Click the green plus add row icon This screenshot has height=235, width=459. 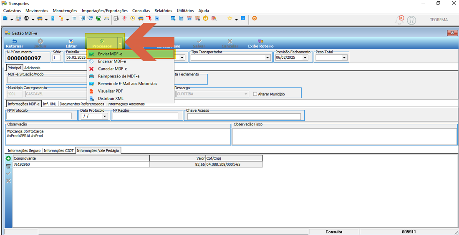point(8,158)
